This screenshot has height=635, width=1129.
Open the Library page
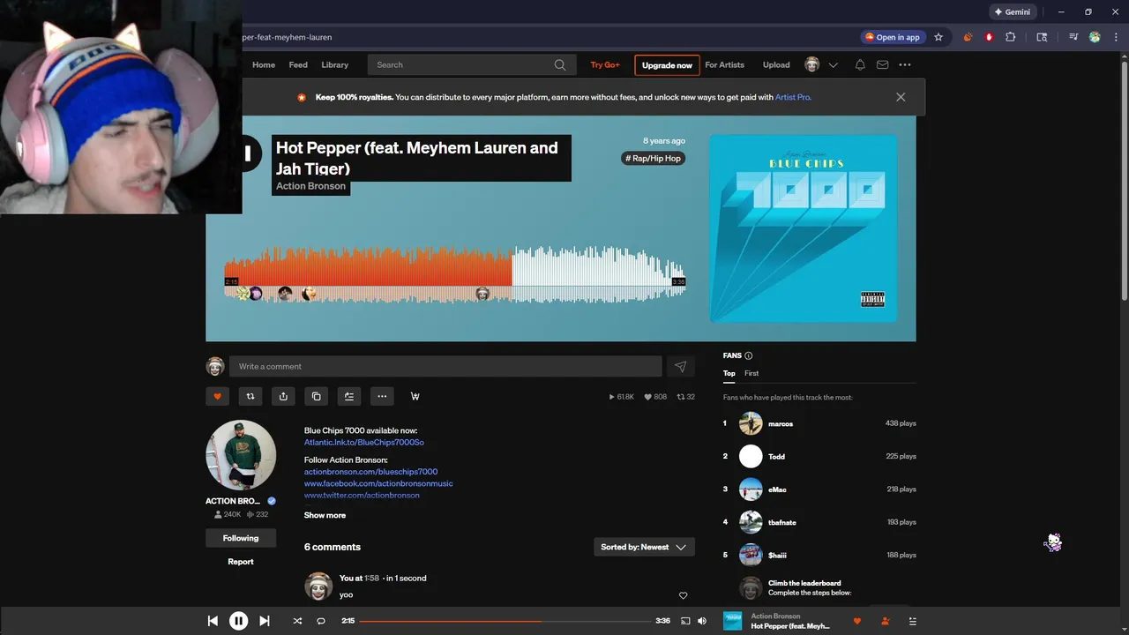point(334,64)
